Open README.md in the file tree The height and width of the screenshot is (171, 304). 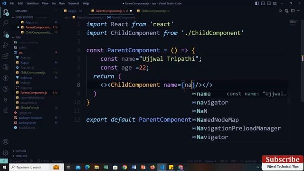pos(27,128)
